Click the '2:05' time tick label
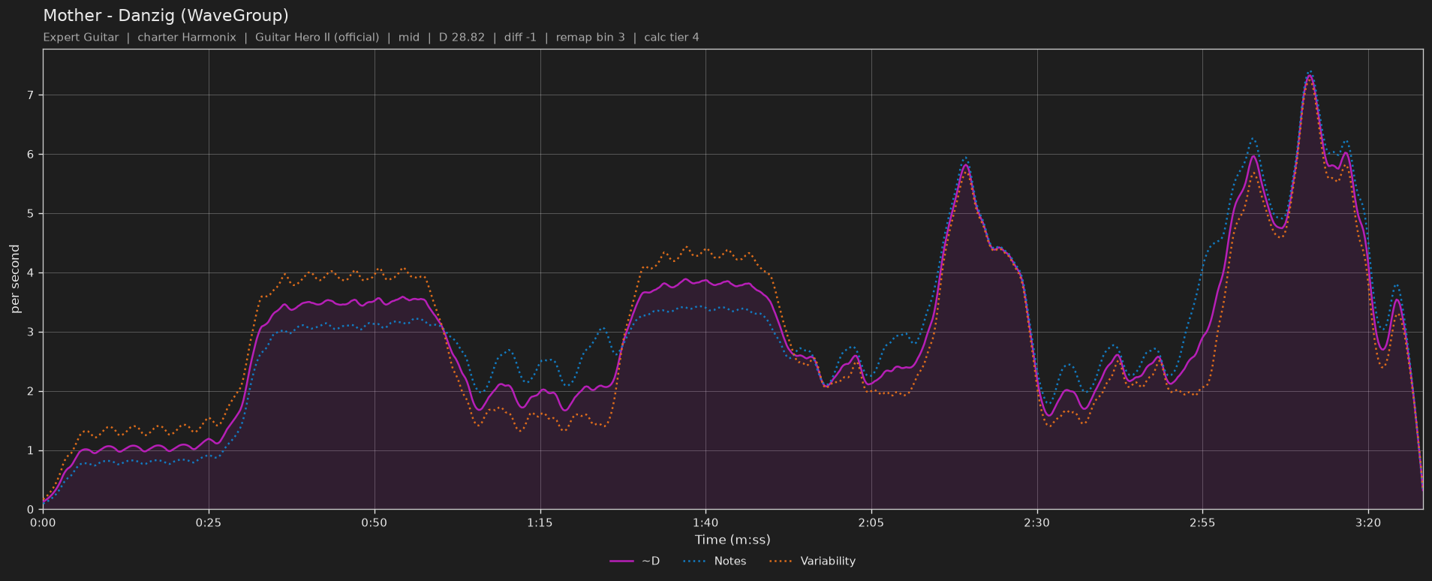 871,522
